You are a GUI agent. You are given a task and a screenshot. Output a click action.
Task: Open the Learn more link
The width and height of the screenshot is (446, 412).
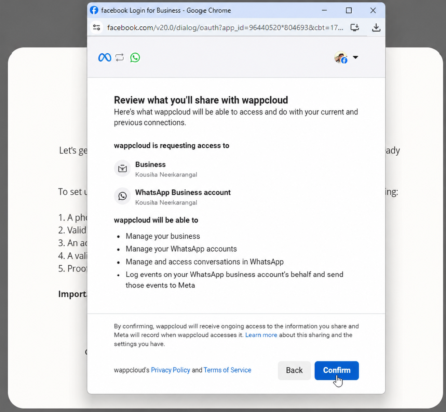pyautogui.click(x=261, y=335)
